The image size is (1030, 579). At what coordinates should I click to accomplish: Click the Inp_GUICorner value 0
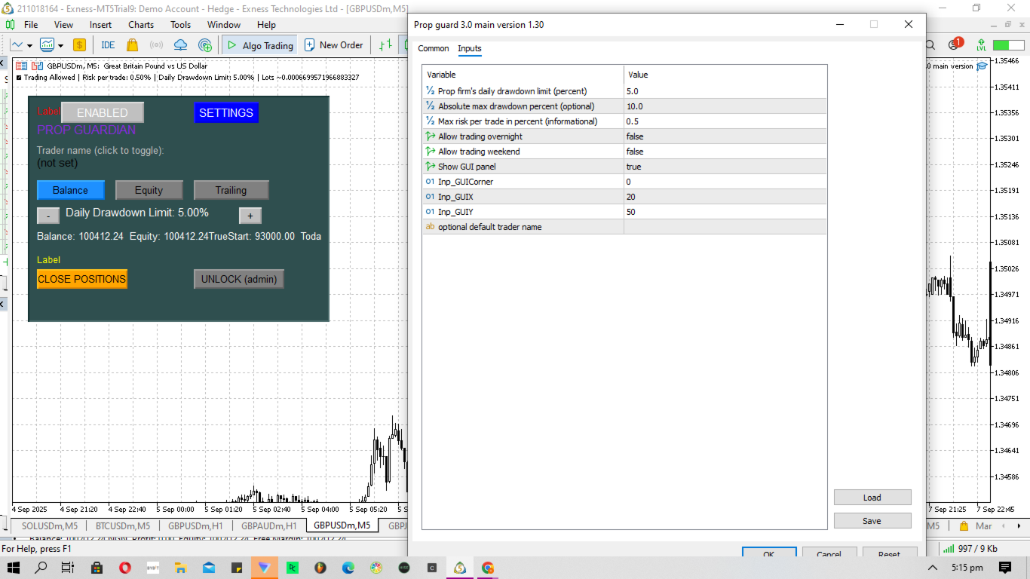point(725,182)
